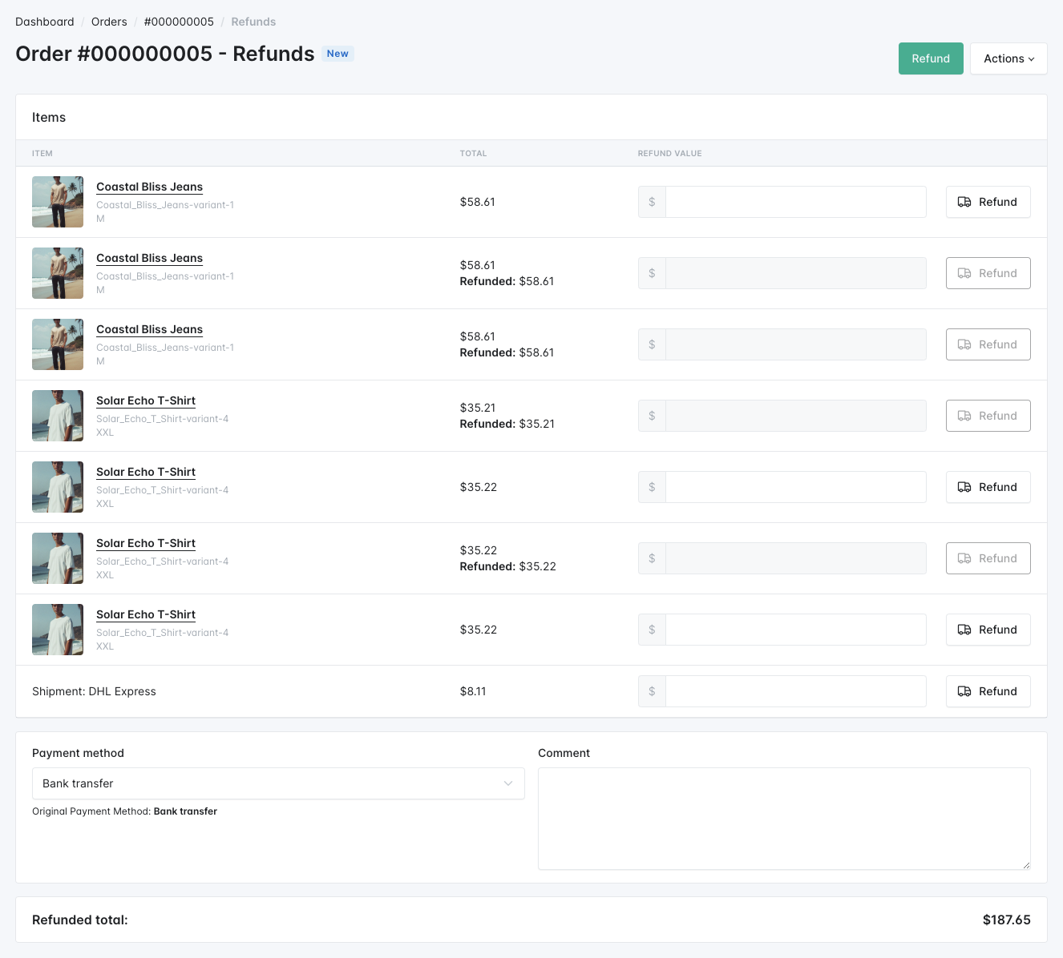
Task: Focus the refund value input for DHL Express shipment
Action: pyautogui.click(x=795, y=691)
